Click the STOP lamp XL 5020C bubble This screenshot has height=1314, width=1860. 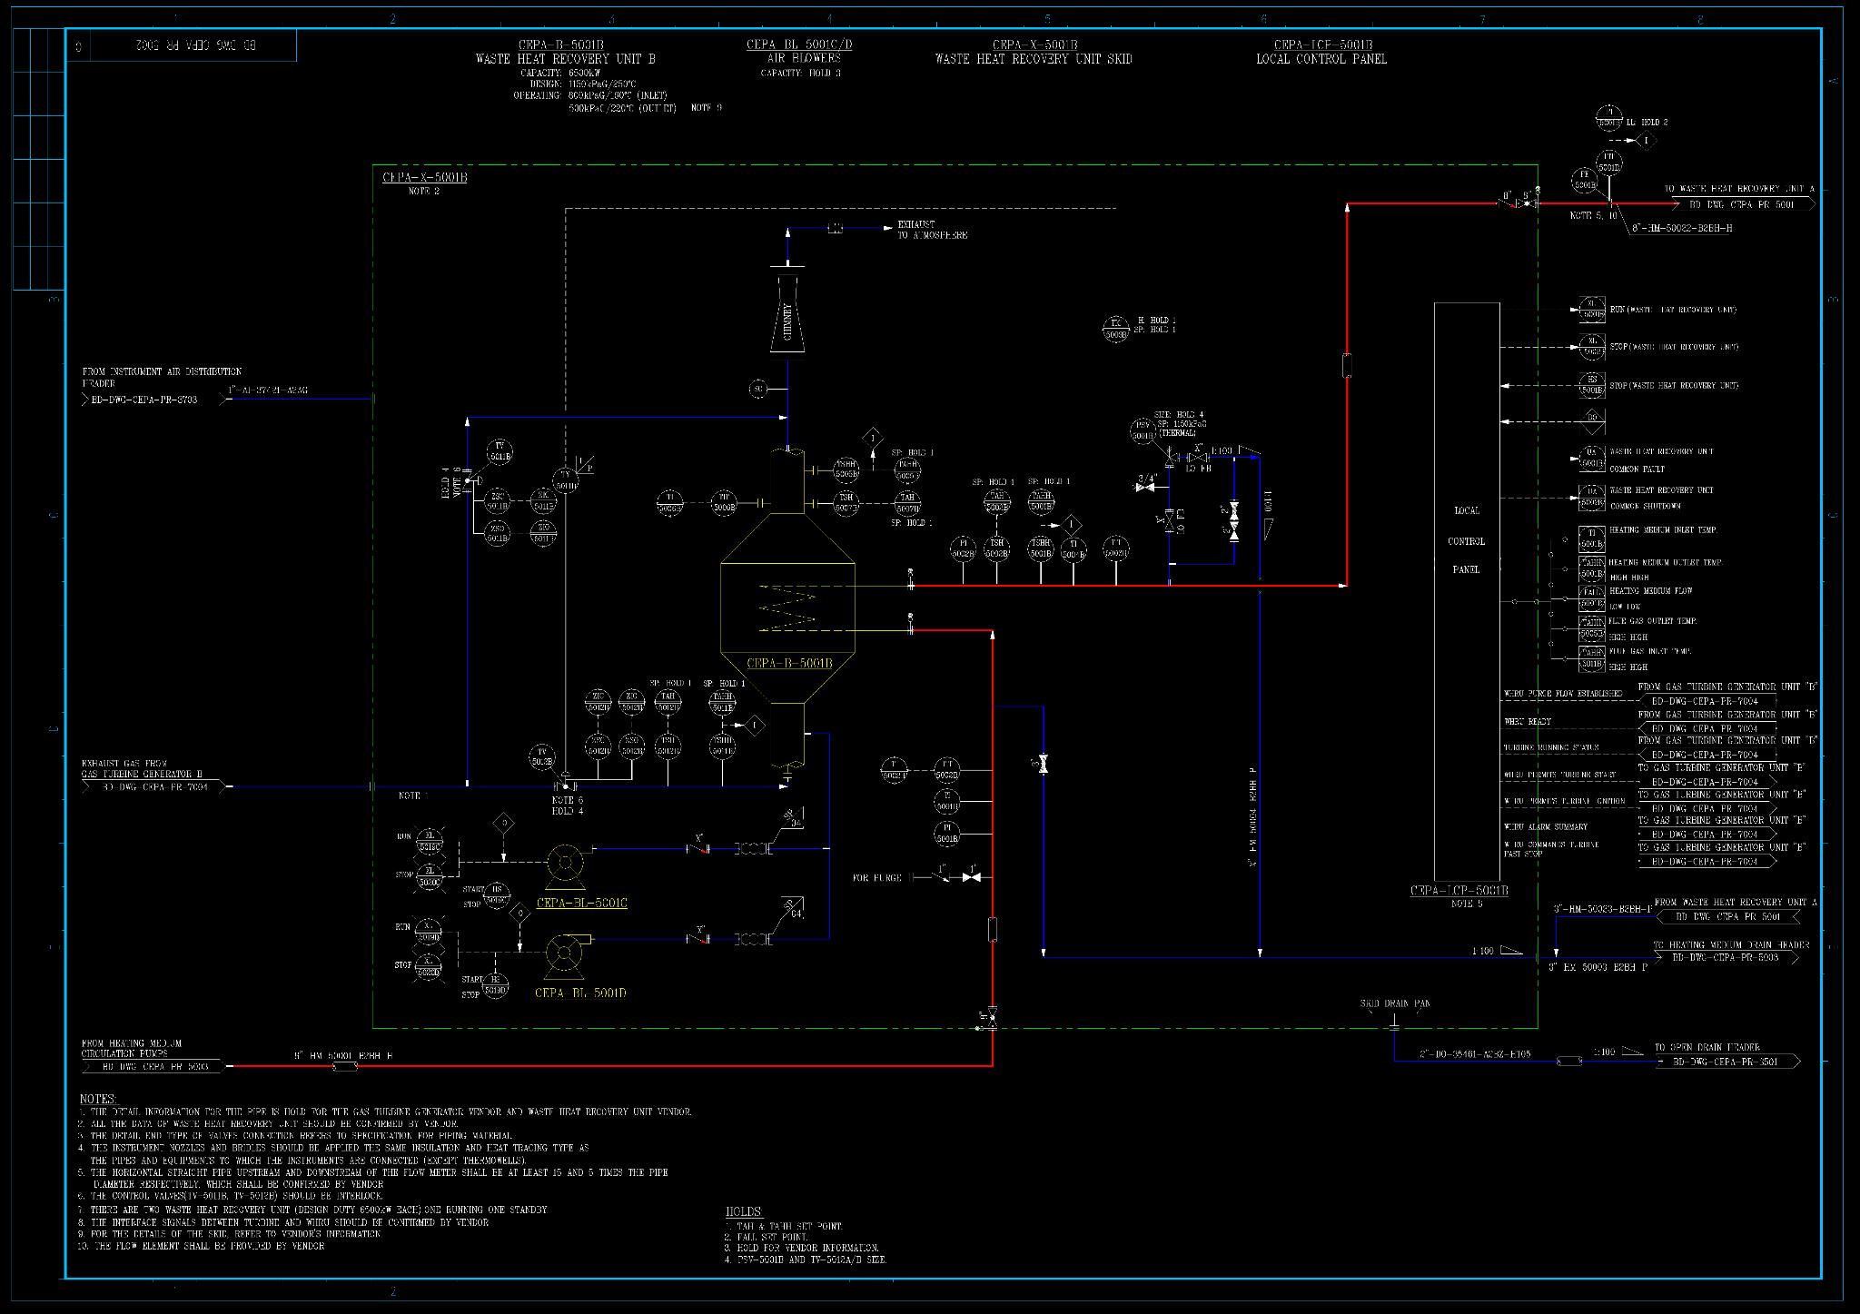[429, 877]
